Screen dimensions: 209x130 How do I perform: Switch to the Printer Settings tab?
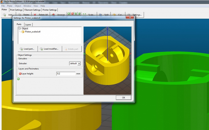50,10
